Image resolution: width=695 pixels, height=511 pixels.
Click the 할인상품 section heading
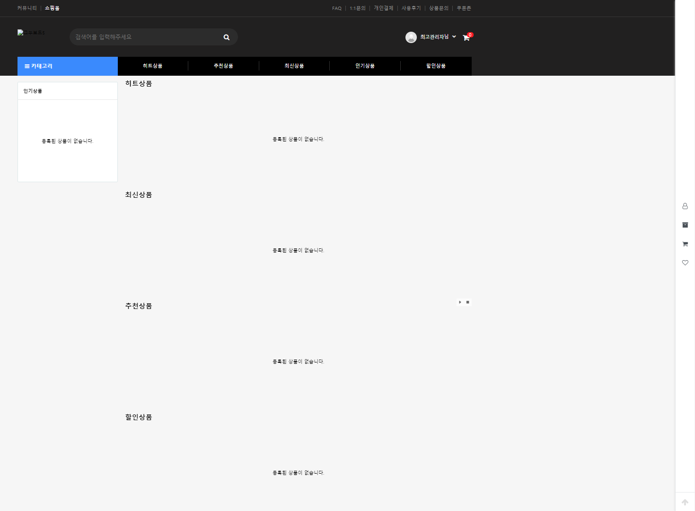coord(139,417)
